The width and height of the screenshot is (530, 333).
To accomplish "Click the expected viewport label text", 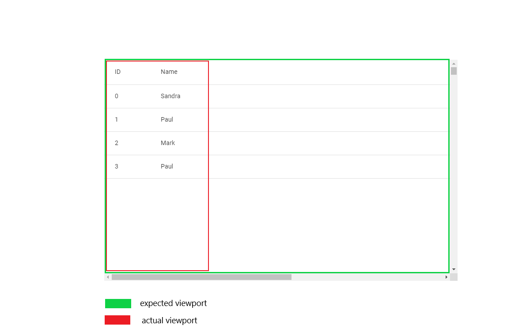I will (x=173, y=303).
